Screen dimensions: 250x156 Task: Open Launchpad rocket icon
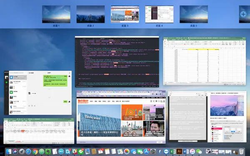pos(22,151)
